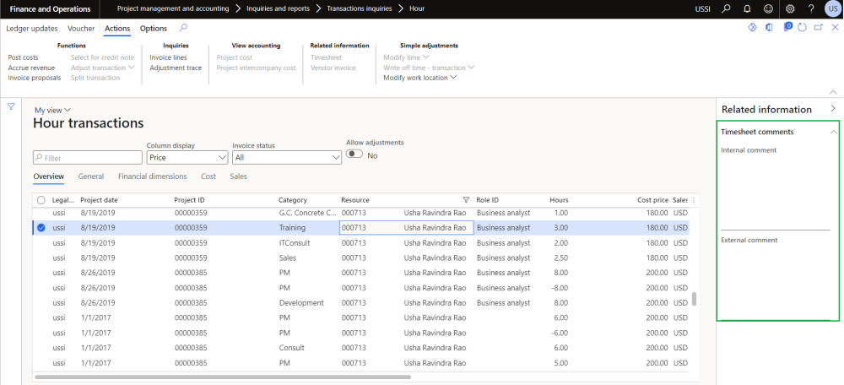Click the Post costs button

pos(23,57)
